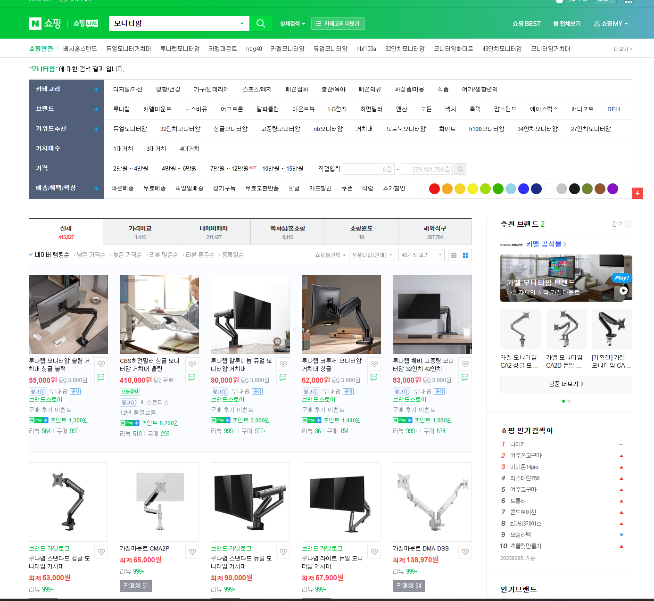Sort by 낮은 가격순
The width and height of the screenshot is (654, 601).
(x=90, y=255)
